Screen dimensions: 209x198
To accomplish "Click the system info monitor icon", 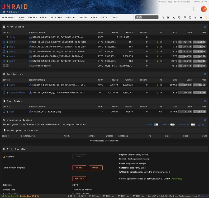I will click(x=190, y=17).
